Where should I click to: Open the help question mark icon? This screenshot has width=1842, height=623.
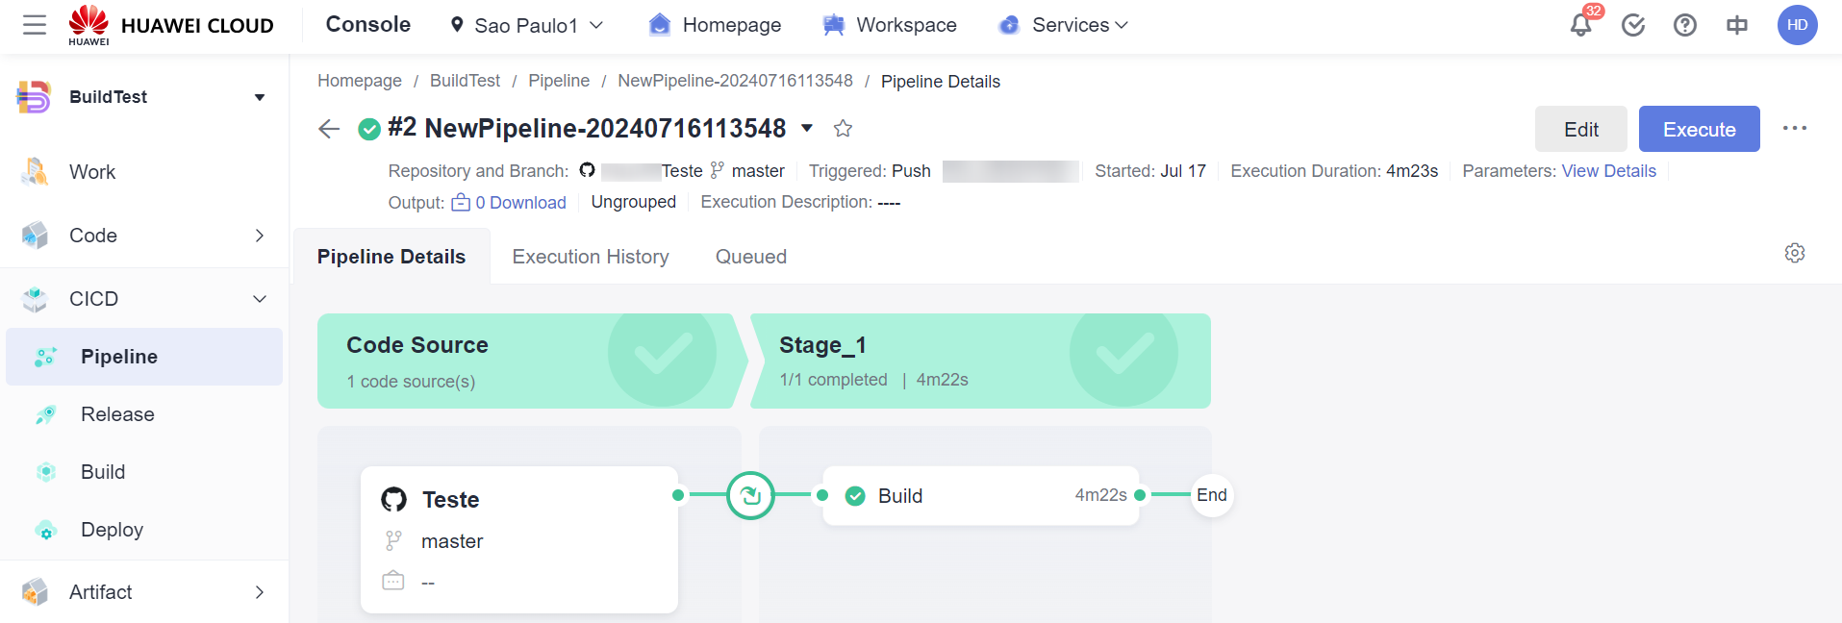[1684, 25]
